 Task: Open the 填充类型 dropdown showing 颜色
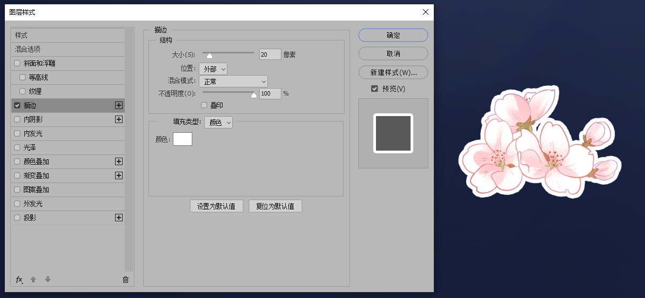(218, 123)
